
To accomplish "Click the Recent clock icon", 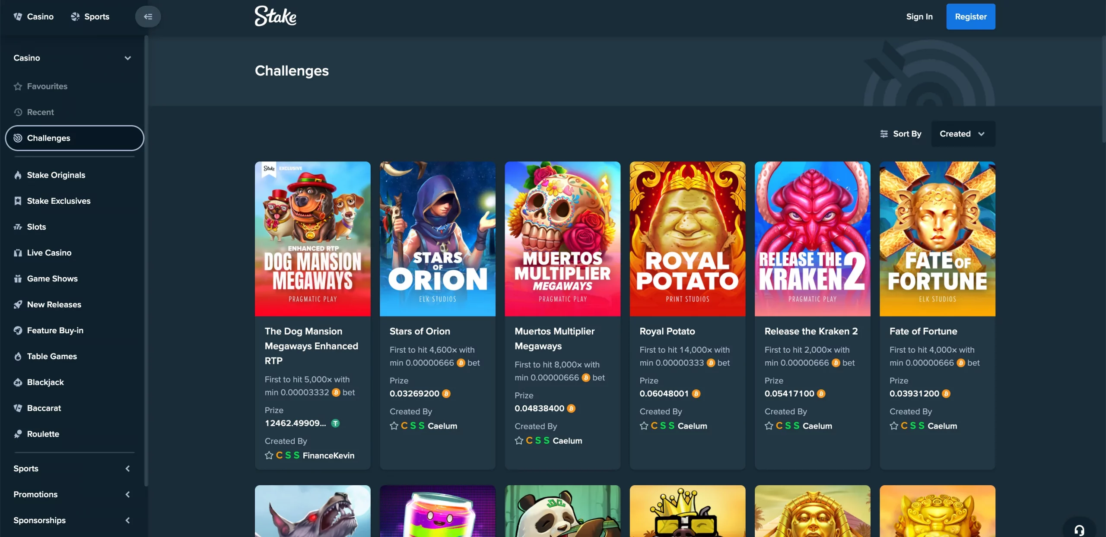I will tap(18, 112).
